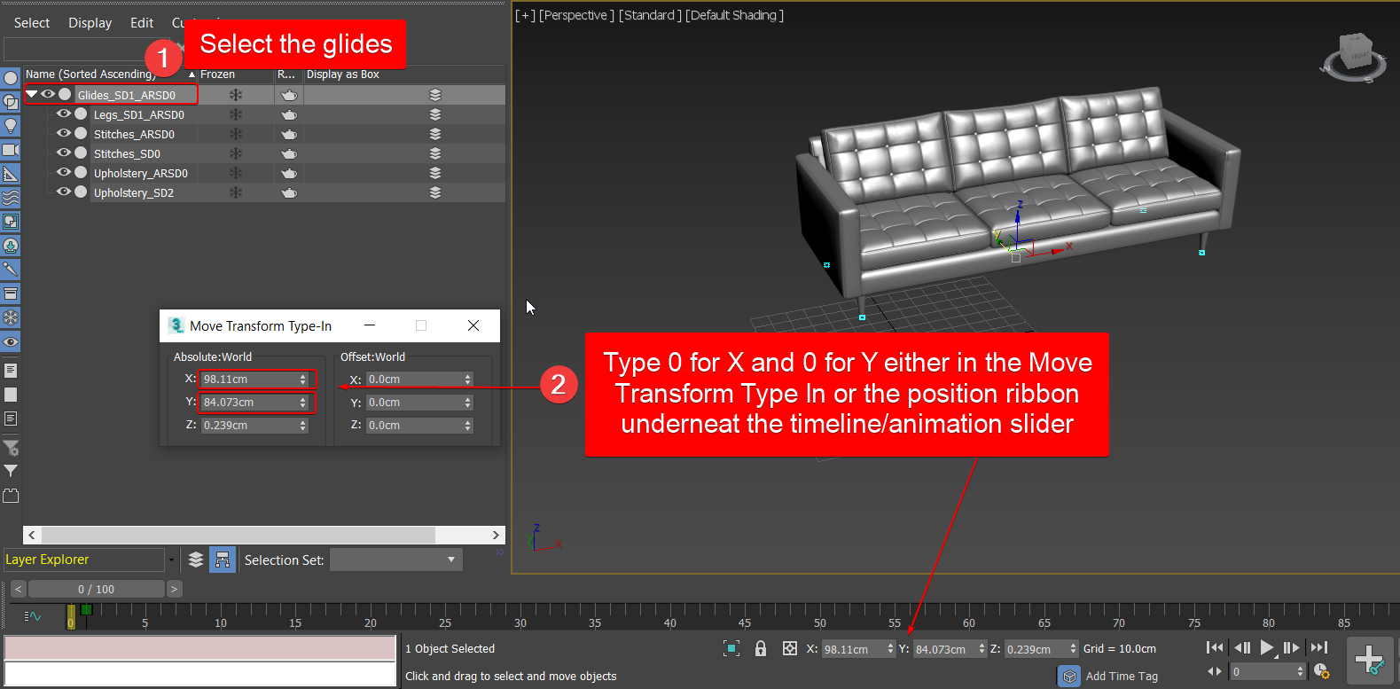Click the selection lock padlock icon
1400x689 pixels.
click(760, 648)
